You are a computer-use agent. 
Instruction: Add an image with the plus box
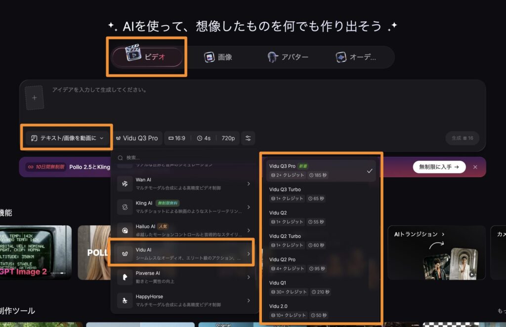click(x=35, y=98)
